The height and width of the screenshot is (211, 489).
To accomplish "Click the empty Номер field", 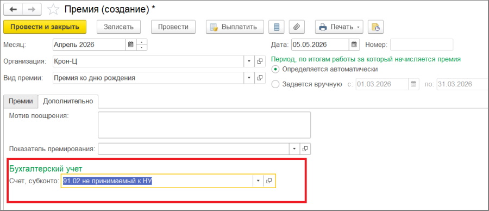I will tap(422, 45).
